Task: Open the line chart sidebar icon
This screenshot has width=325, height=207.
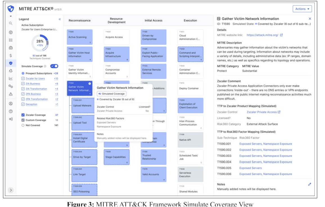Action: (11, 78)
